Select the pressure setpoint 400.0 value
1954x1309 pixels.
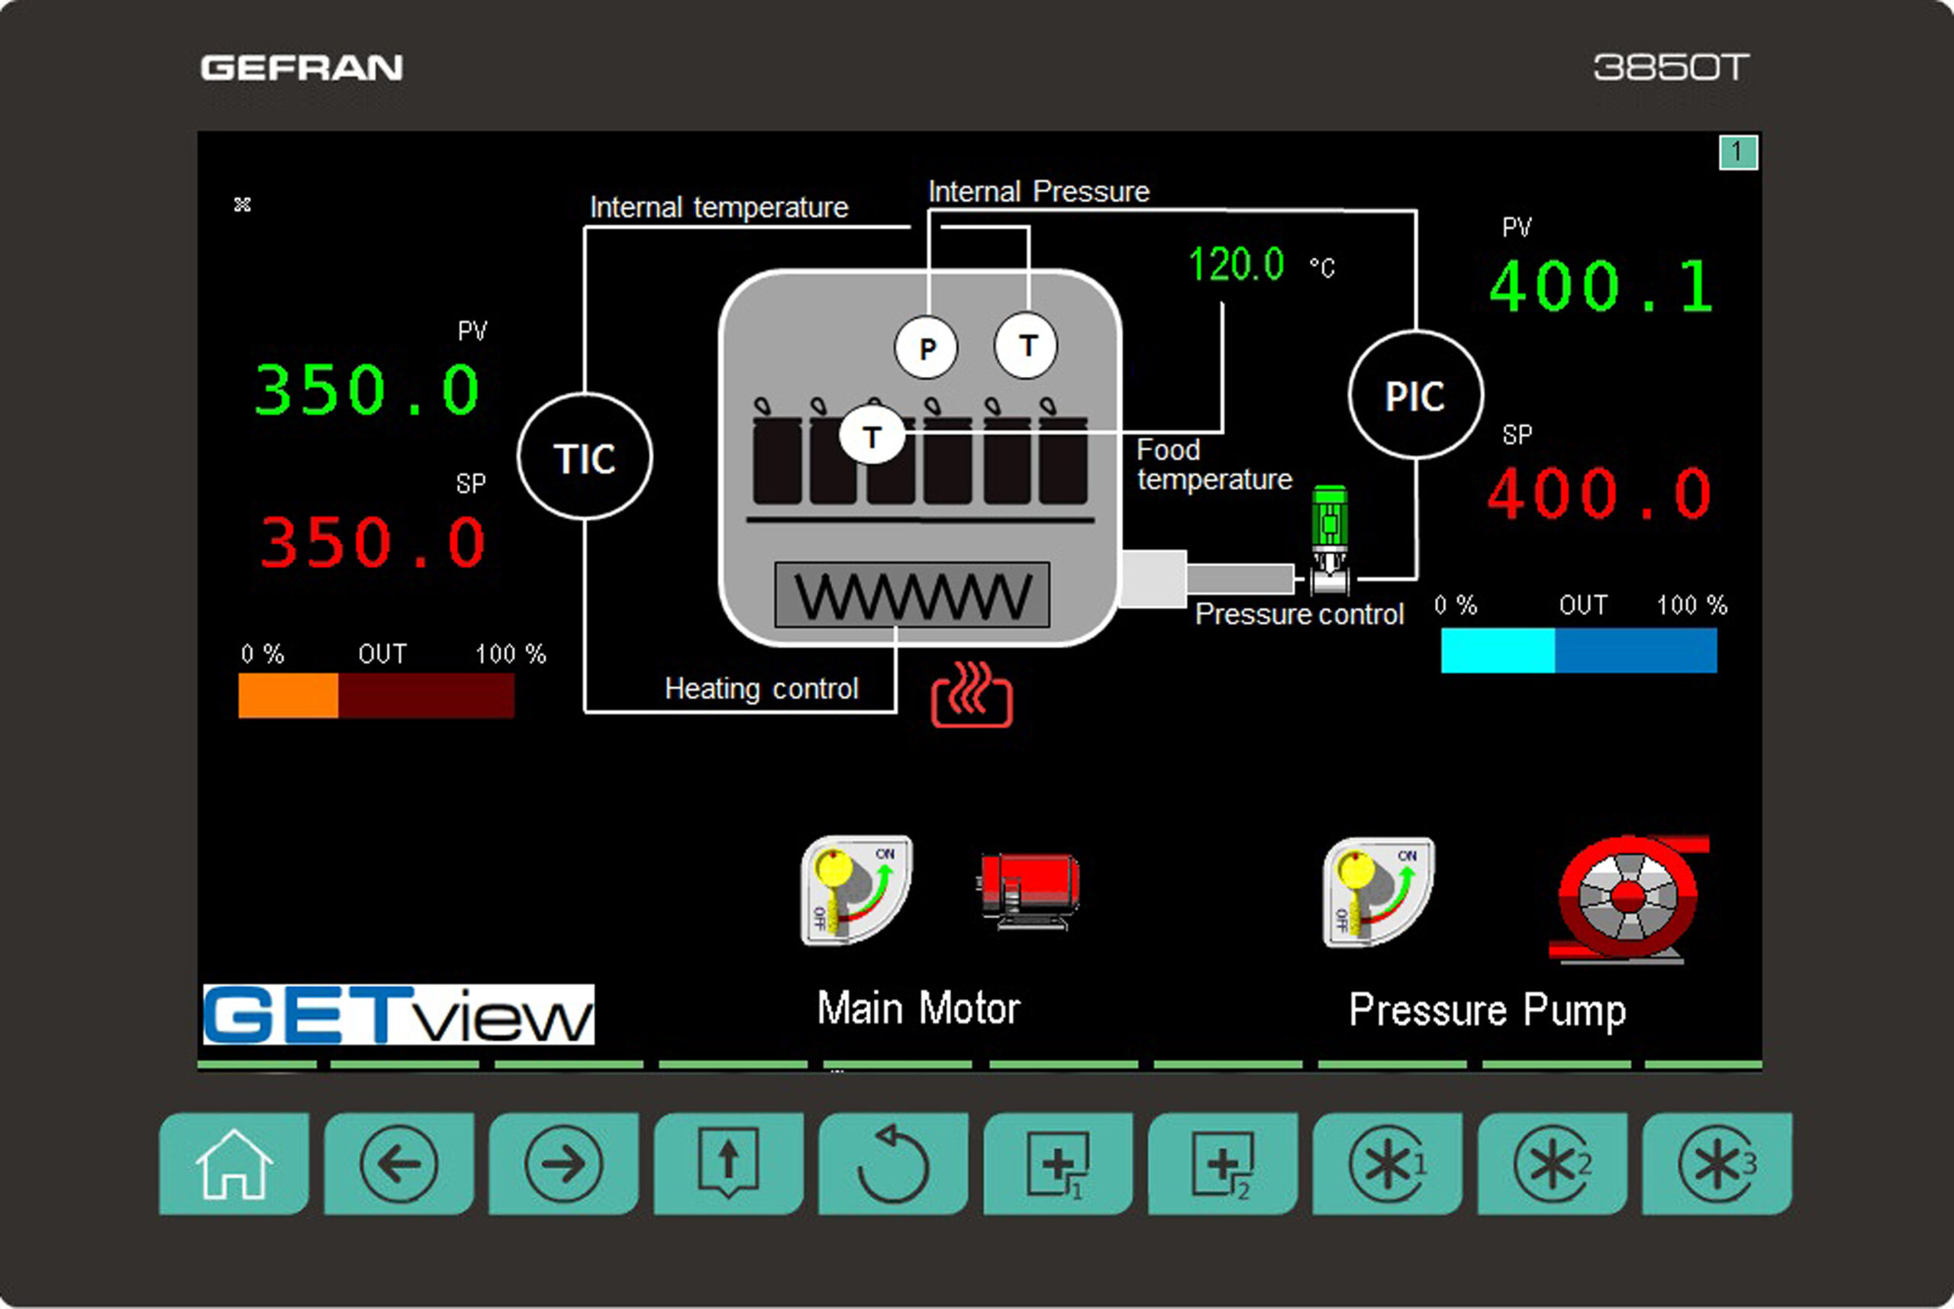click(x=1599, y=493)
